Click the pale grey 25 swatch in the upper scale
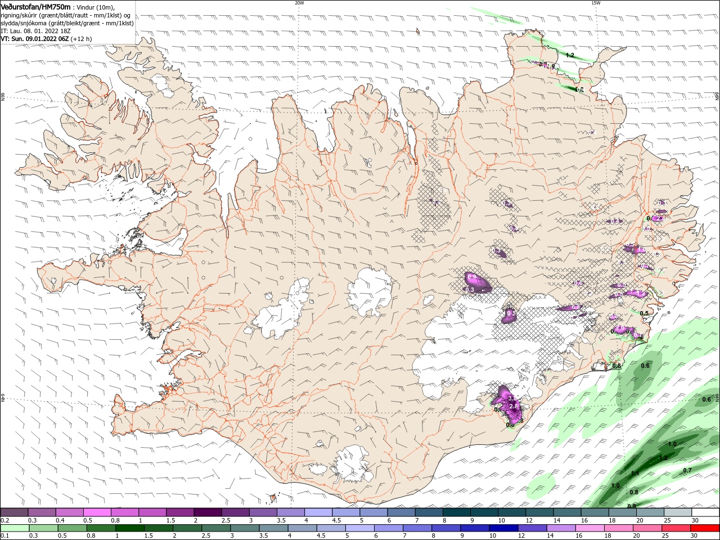This screenshot has width=720, height=540. pos(678,512)
